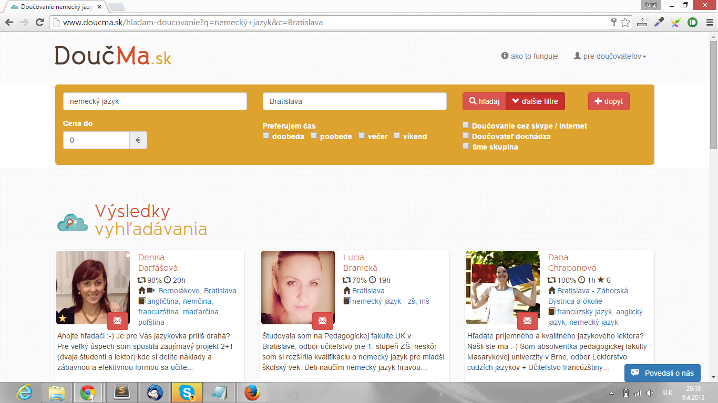The image size is (718, 403).
Task: Click the Cena do price input field
Action: (96, 140)
